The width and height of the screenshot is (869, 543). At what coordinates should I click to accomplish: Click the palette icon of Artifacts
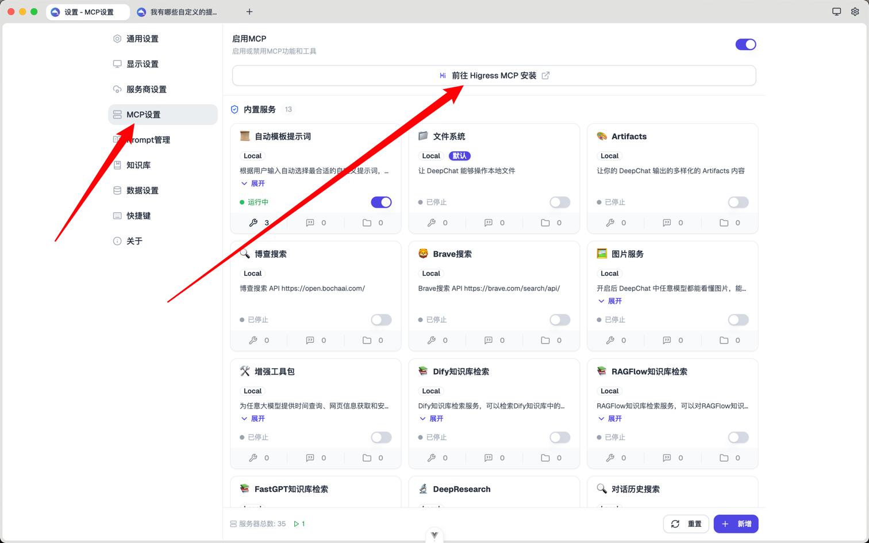[x=602, y=136]
